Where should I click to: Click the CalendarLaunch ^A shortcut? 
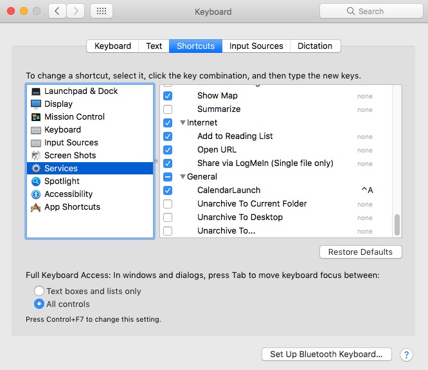tap(367, 190)
